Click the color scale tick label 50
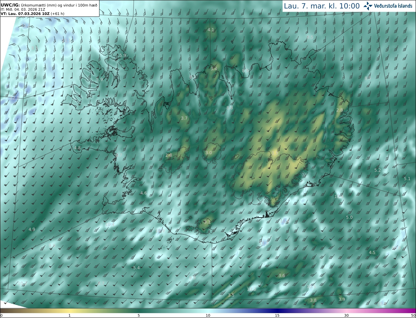Image resolution: width=416 pixels, height=318 pixels. 413,316
